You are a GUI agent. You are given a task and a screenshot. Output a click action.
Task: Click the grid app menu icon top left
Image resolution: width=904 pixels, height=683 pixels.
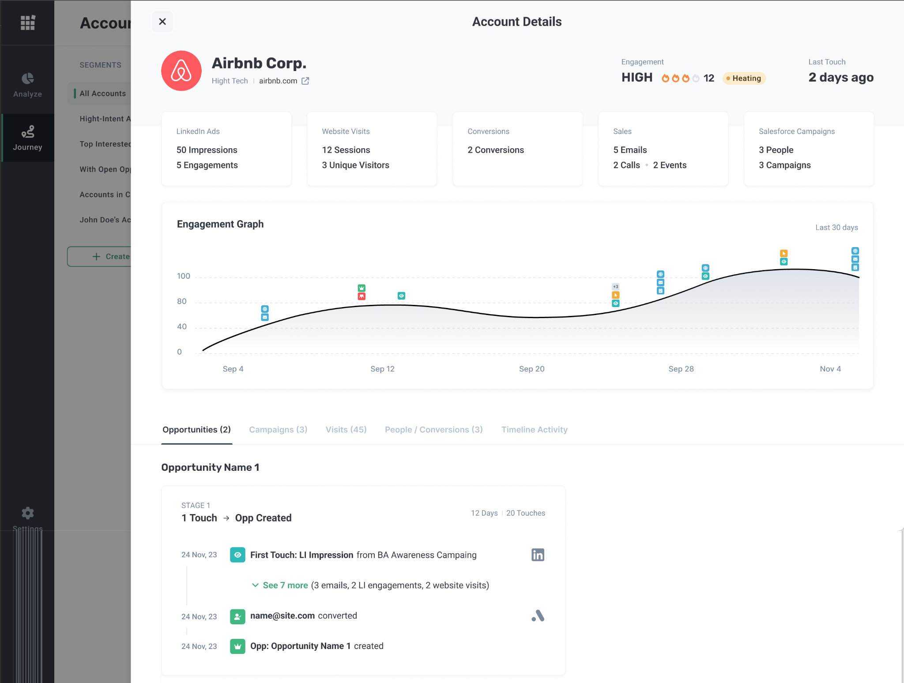point(27,22)
